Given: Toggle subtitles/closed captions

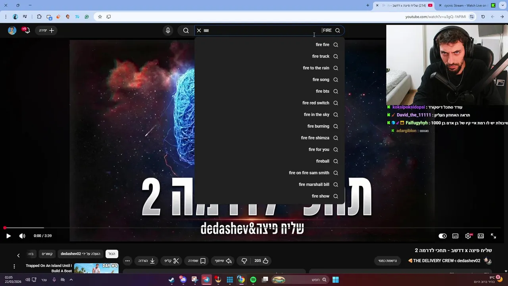Looking at the screenshot, I should pos(455,236).
